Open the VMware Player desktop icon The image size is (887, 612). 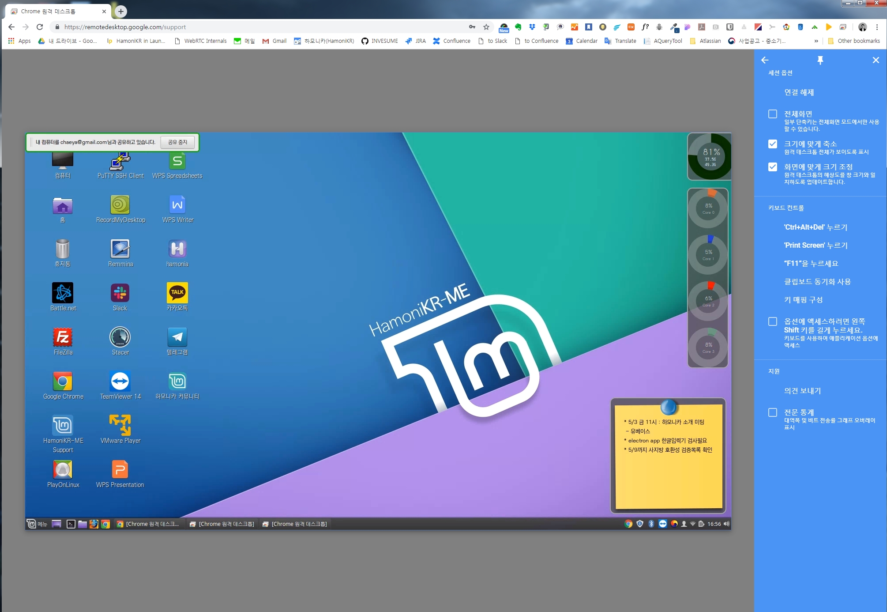(x=120, y=425)
